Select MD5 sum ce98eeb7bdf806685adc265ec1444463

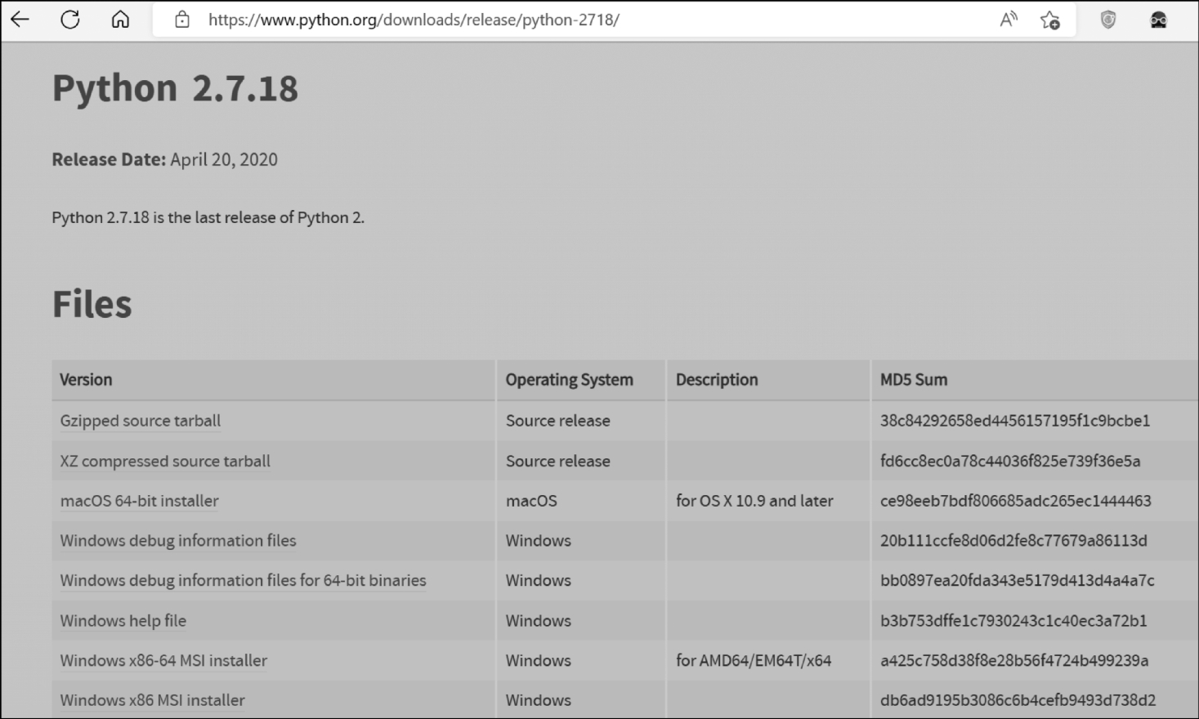click(1016, 501)
